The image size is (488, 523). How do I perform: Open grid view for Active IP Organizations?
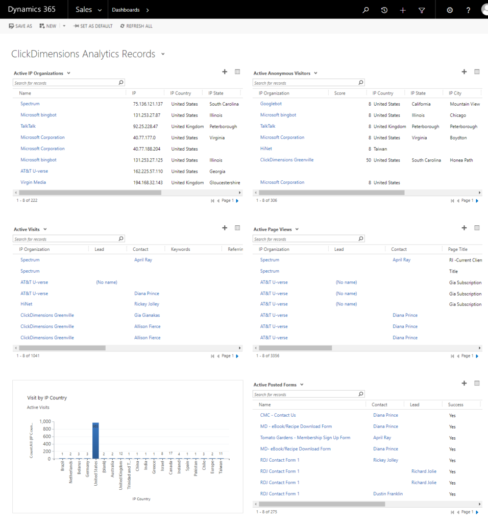tap(237, 72)
